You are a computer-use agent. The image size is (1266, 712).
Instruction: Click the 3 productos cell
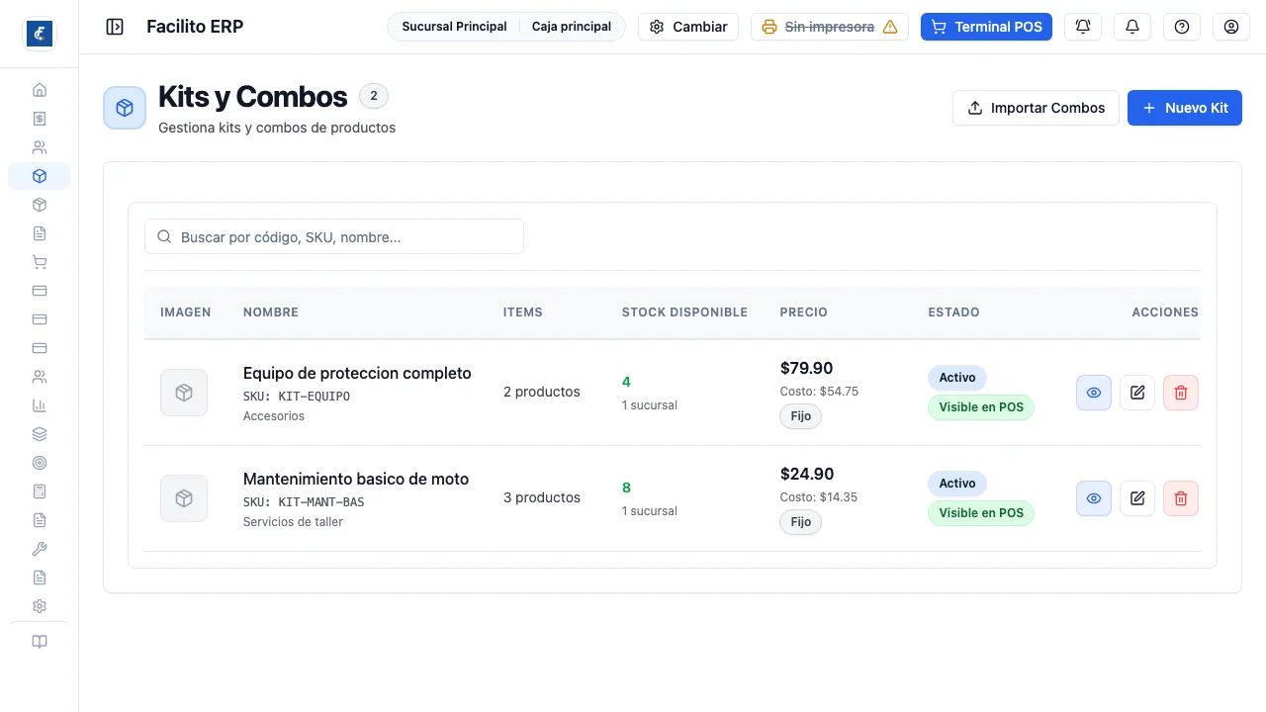tap(542, 497)
